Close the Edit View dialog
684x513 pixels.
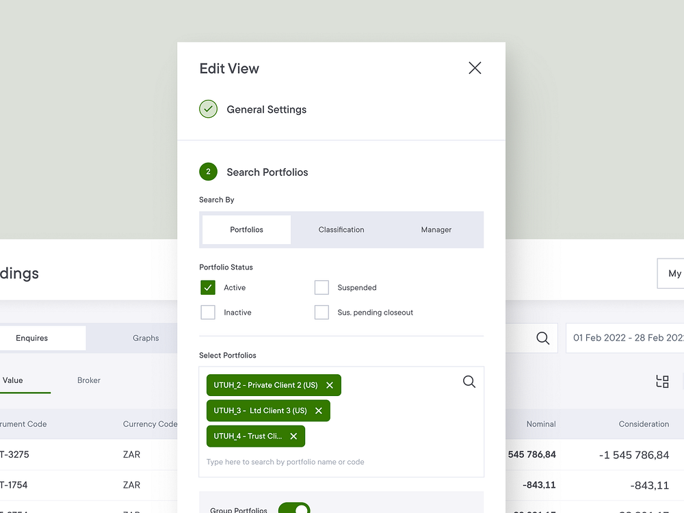click(475, 68)
